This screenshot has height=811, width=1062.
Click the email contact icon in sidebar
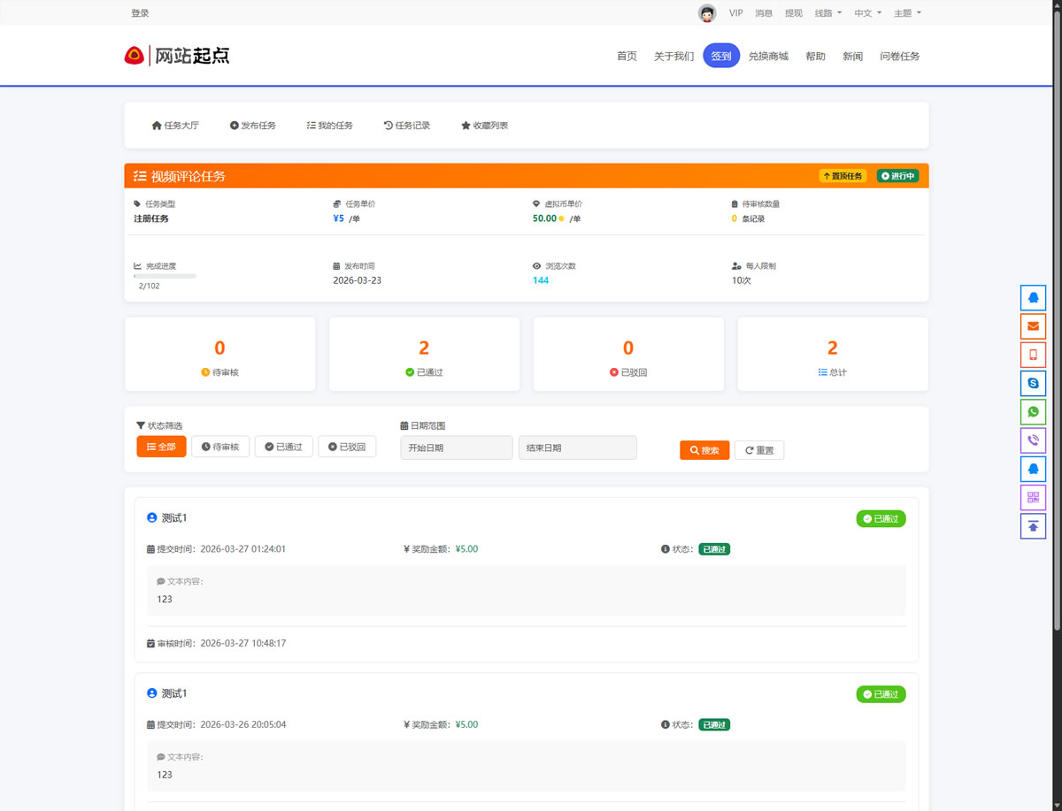tap(1033, 326)
